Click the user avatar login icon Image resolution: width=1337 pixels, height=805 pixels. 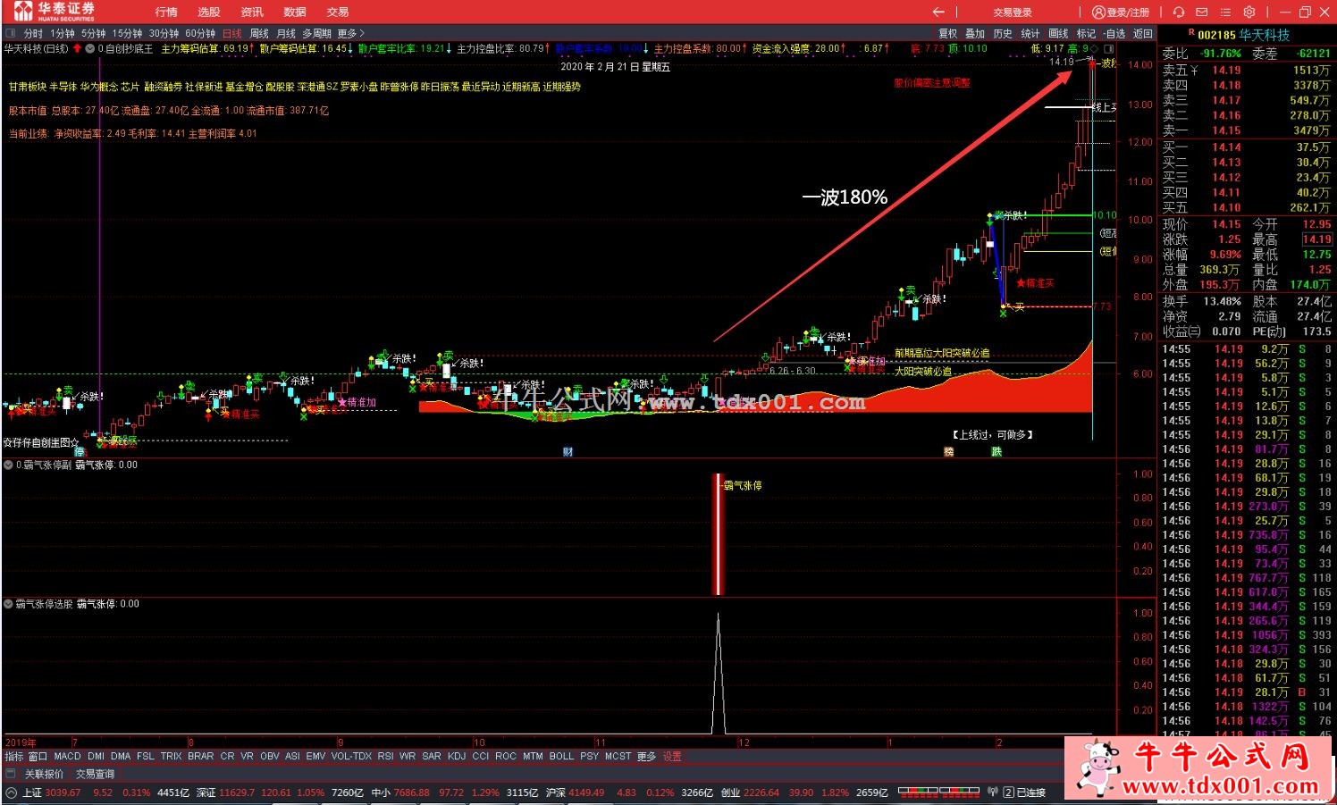click(1098, 13)
